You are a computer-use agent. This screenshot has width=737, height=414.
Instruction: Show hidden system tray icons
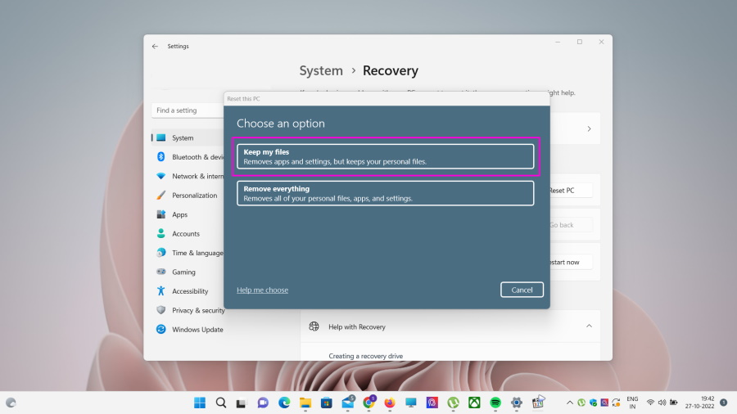569,403
